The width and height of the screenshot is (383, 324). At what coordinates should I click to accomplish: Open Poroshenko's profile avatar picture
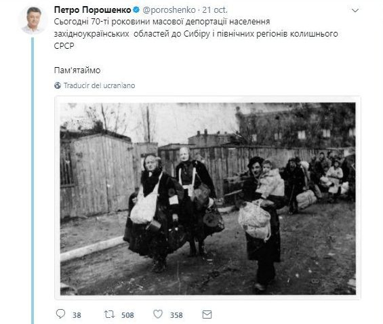point(33,20)
